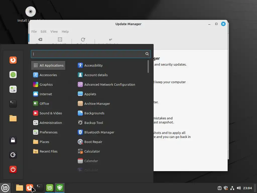Open the network tray icon

click(232, 188)
